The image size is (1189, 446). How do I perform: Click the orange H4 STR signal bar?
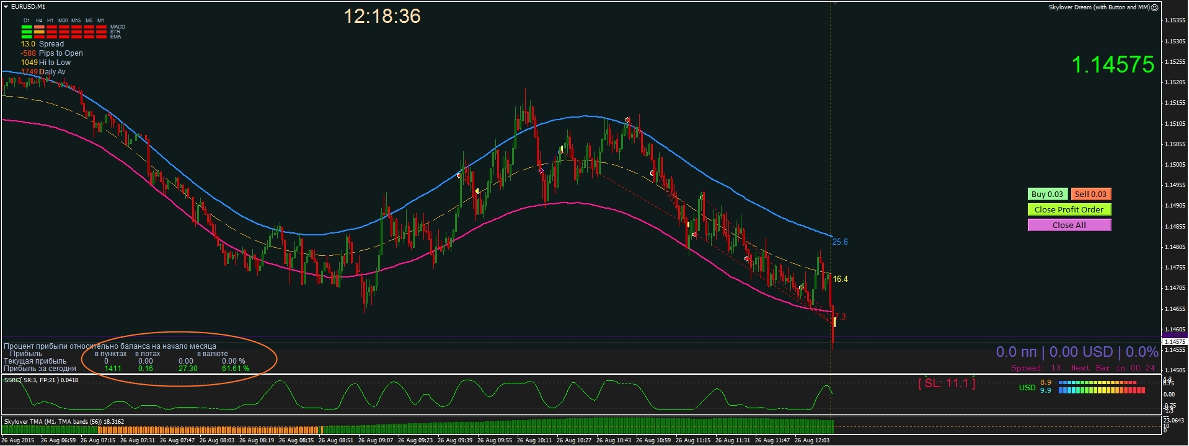pyautogui.click(x=39, y=32)
